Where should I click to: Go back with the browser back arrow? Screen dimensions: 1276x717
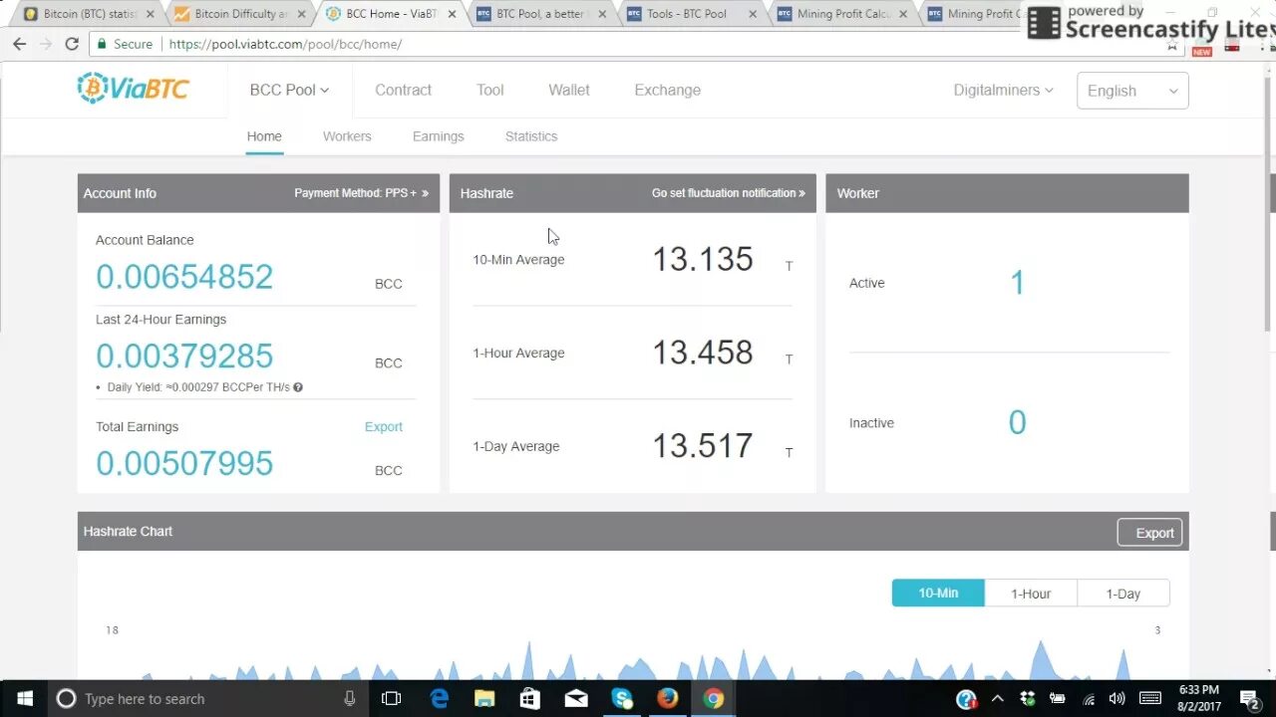click(19, 44)
